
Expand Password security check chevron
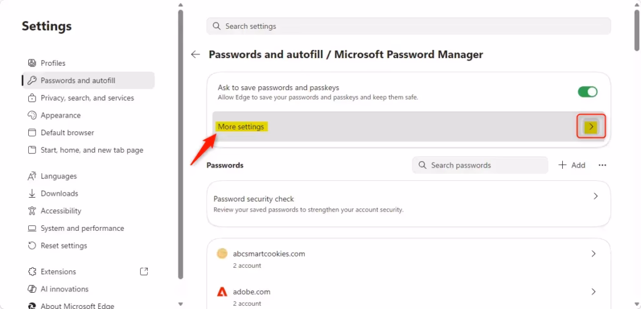595,196
